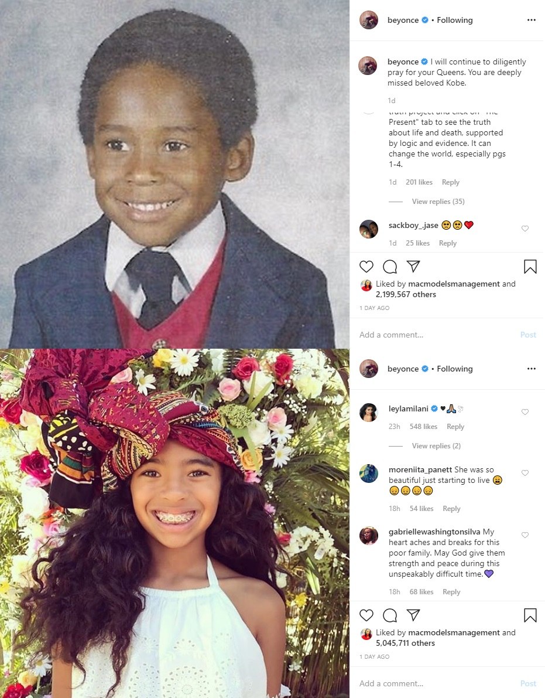Like the bottom post with heart icon

366,615
